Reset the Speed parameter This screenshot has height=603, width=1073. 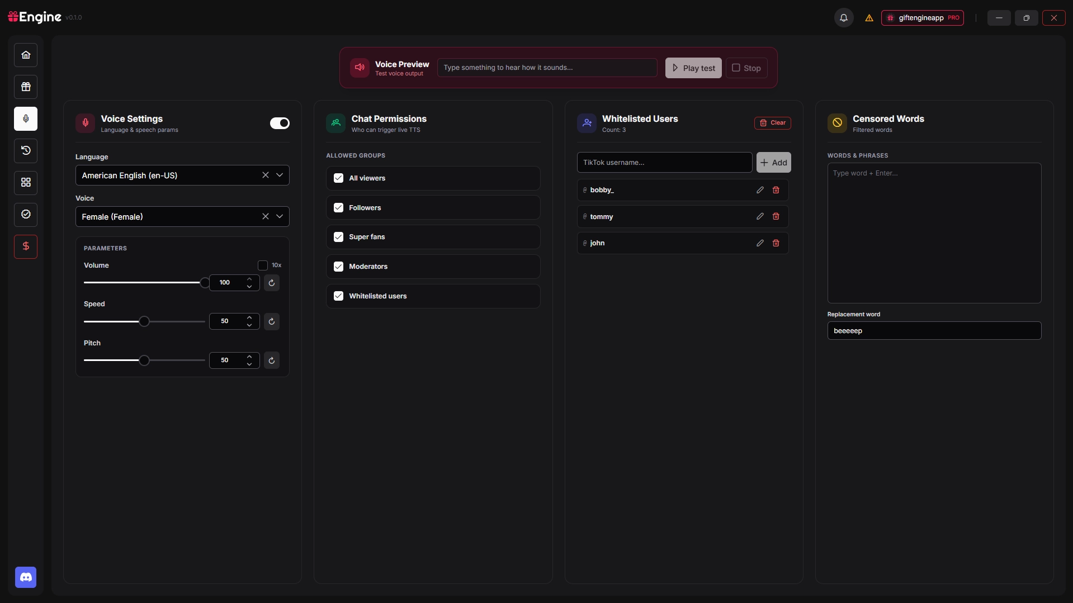pos(272,321)
